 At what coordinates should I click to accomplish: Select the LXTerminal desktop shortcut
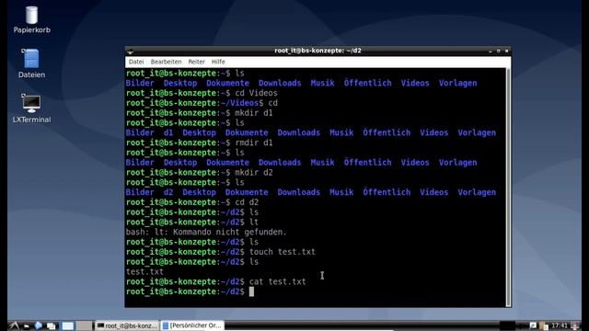[31, 104]
